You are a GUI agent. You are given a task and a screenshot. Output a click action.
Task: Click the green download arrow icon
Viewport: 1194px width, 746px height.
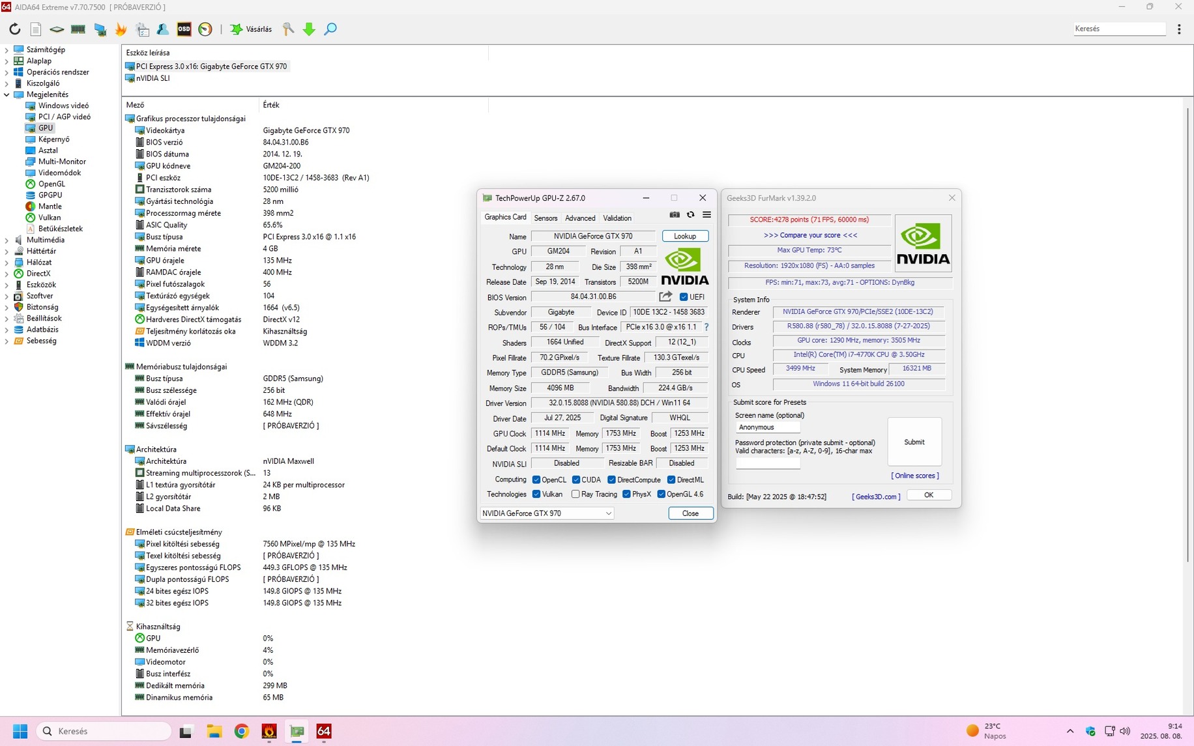click(310, 29)
